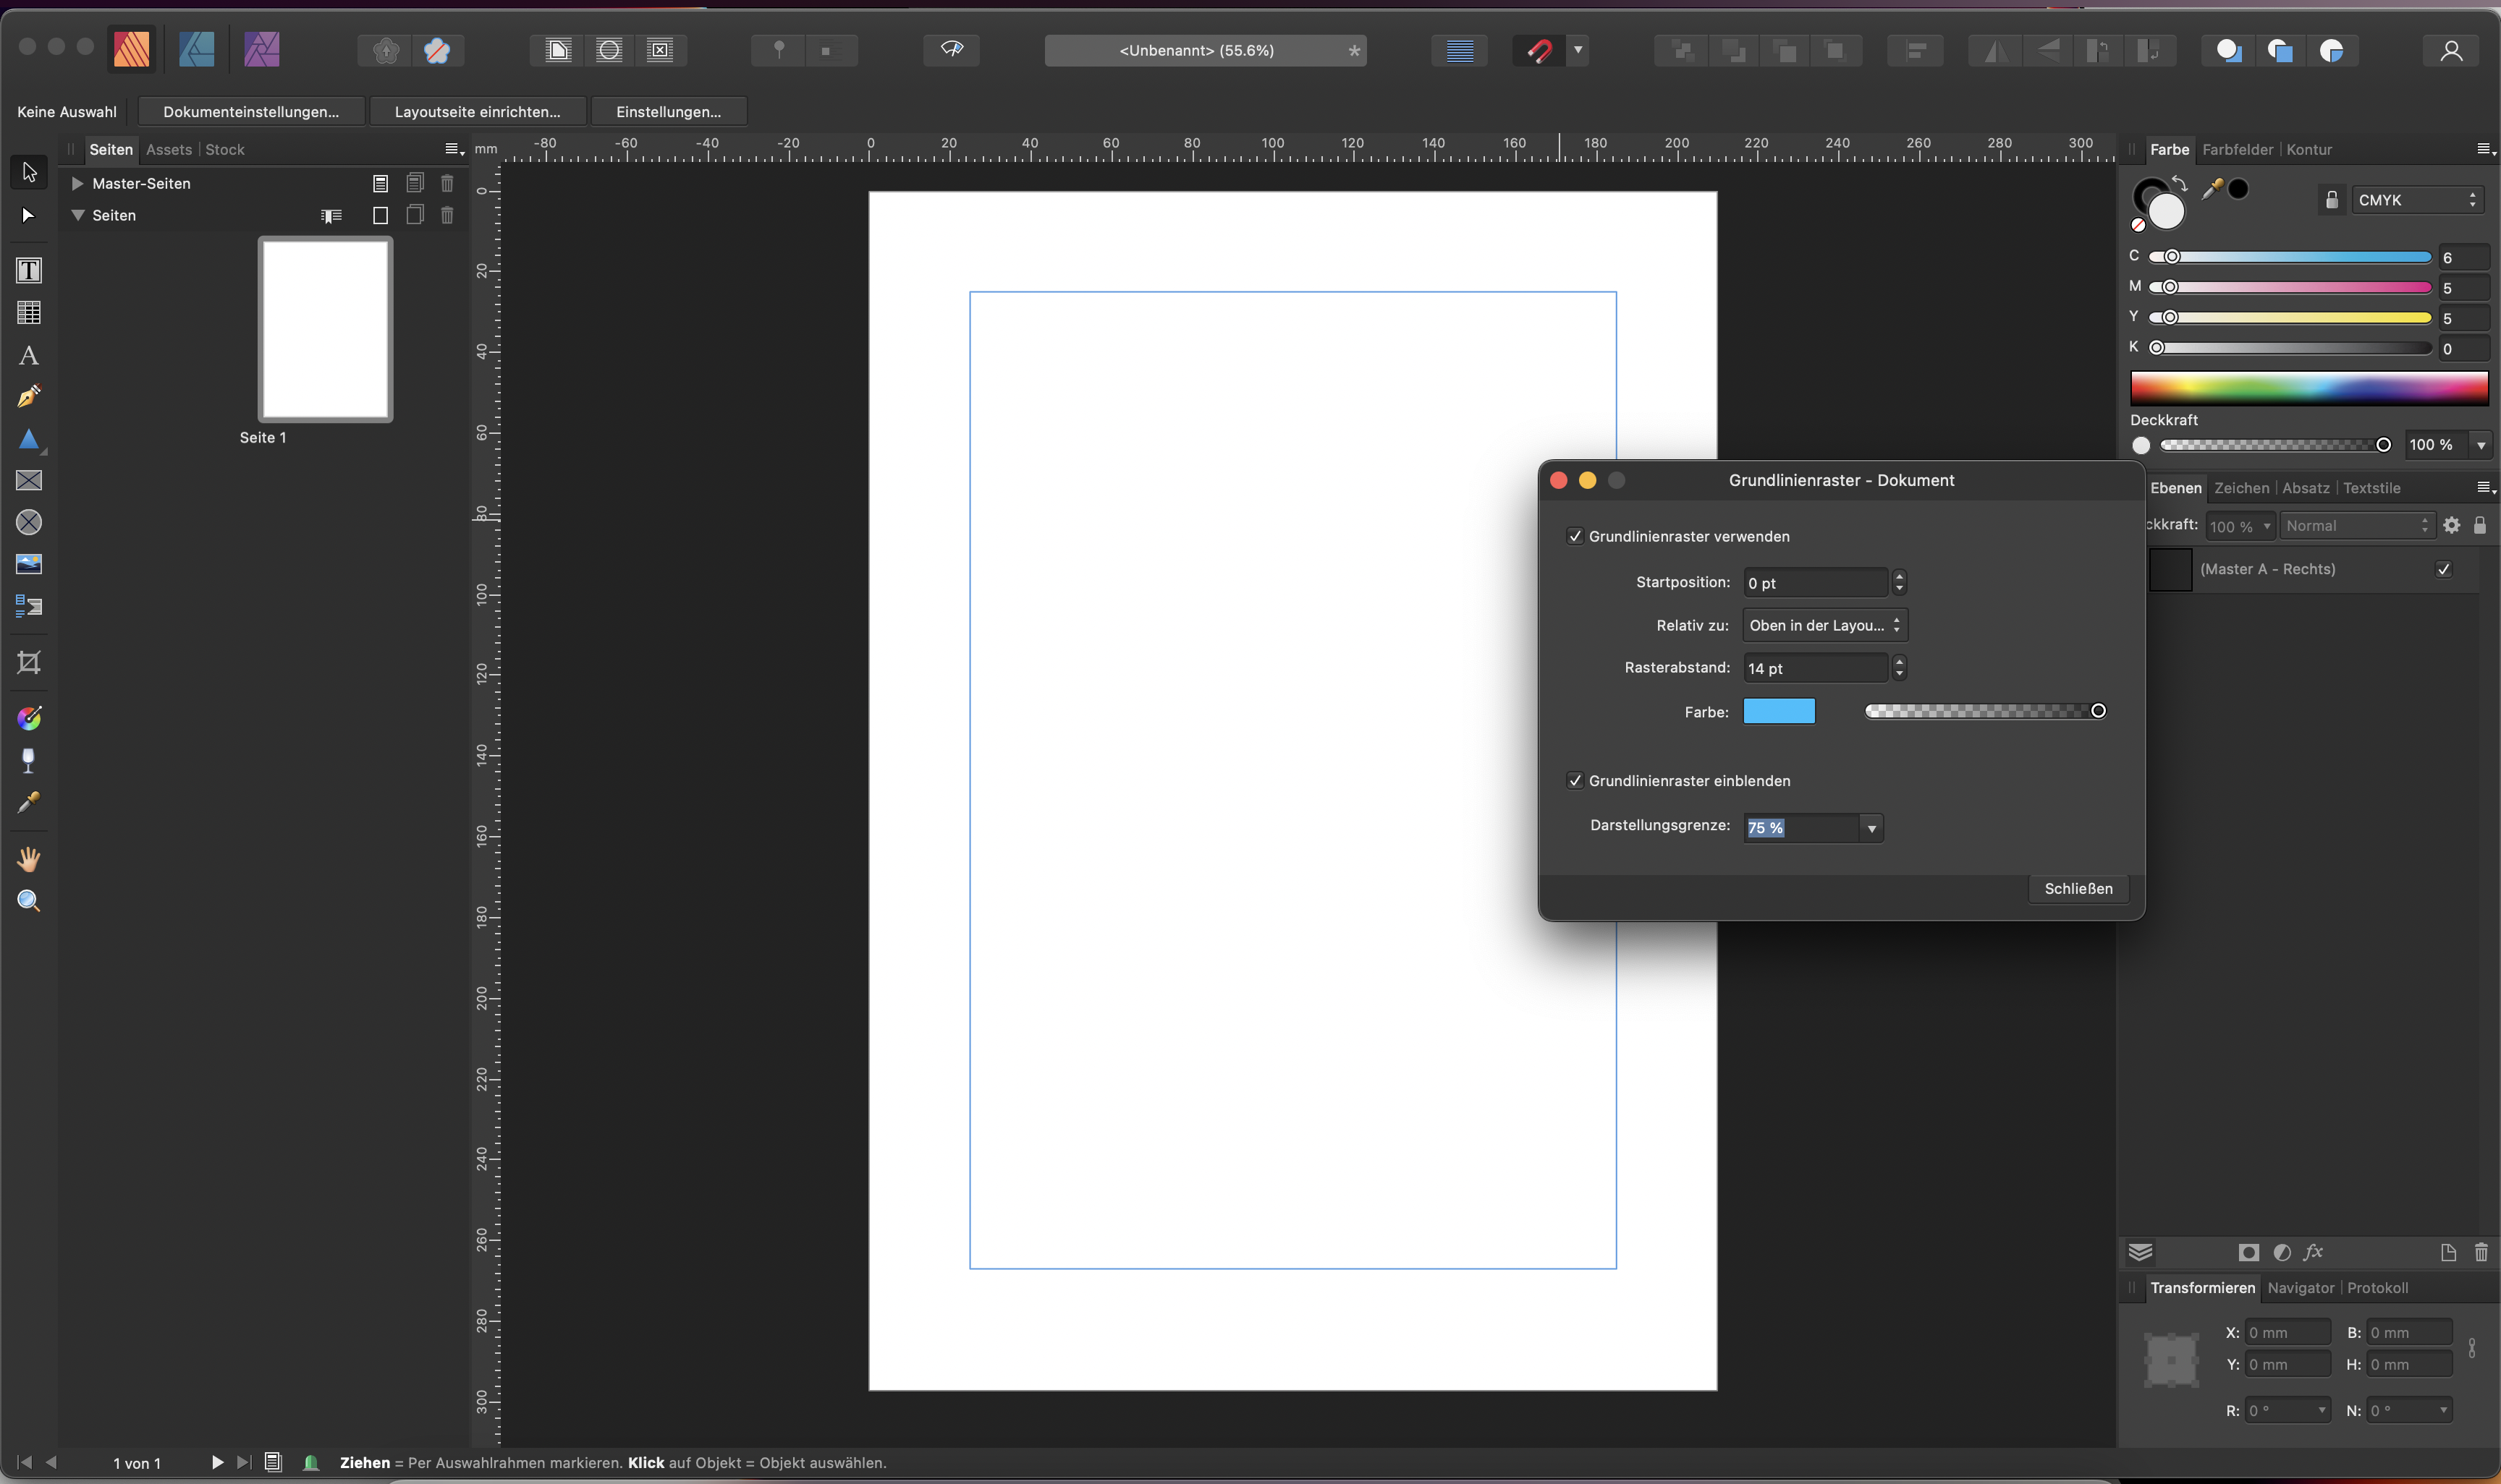Screen dimensions: 2501x1484
Task: Toggle the color model lock icon
Action: coord(2332,200)
